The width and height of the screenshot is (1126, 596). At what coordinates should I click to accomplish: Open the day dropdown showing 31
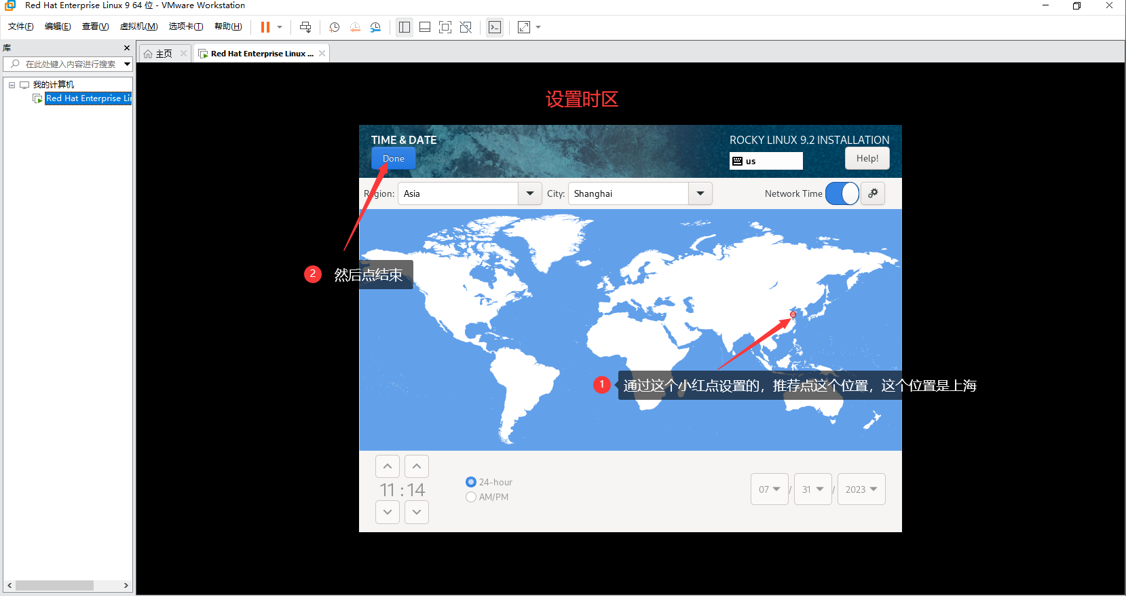point(813,489)
